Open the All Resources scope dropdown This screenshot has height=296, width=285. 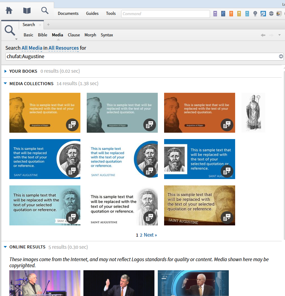click(x=63, y=48)
